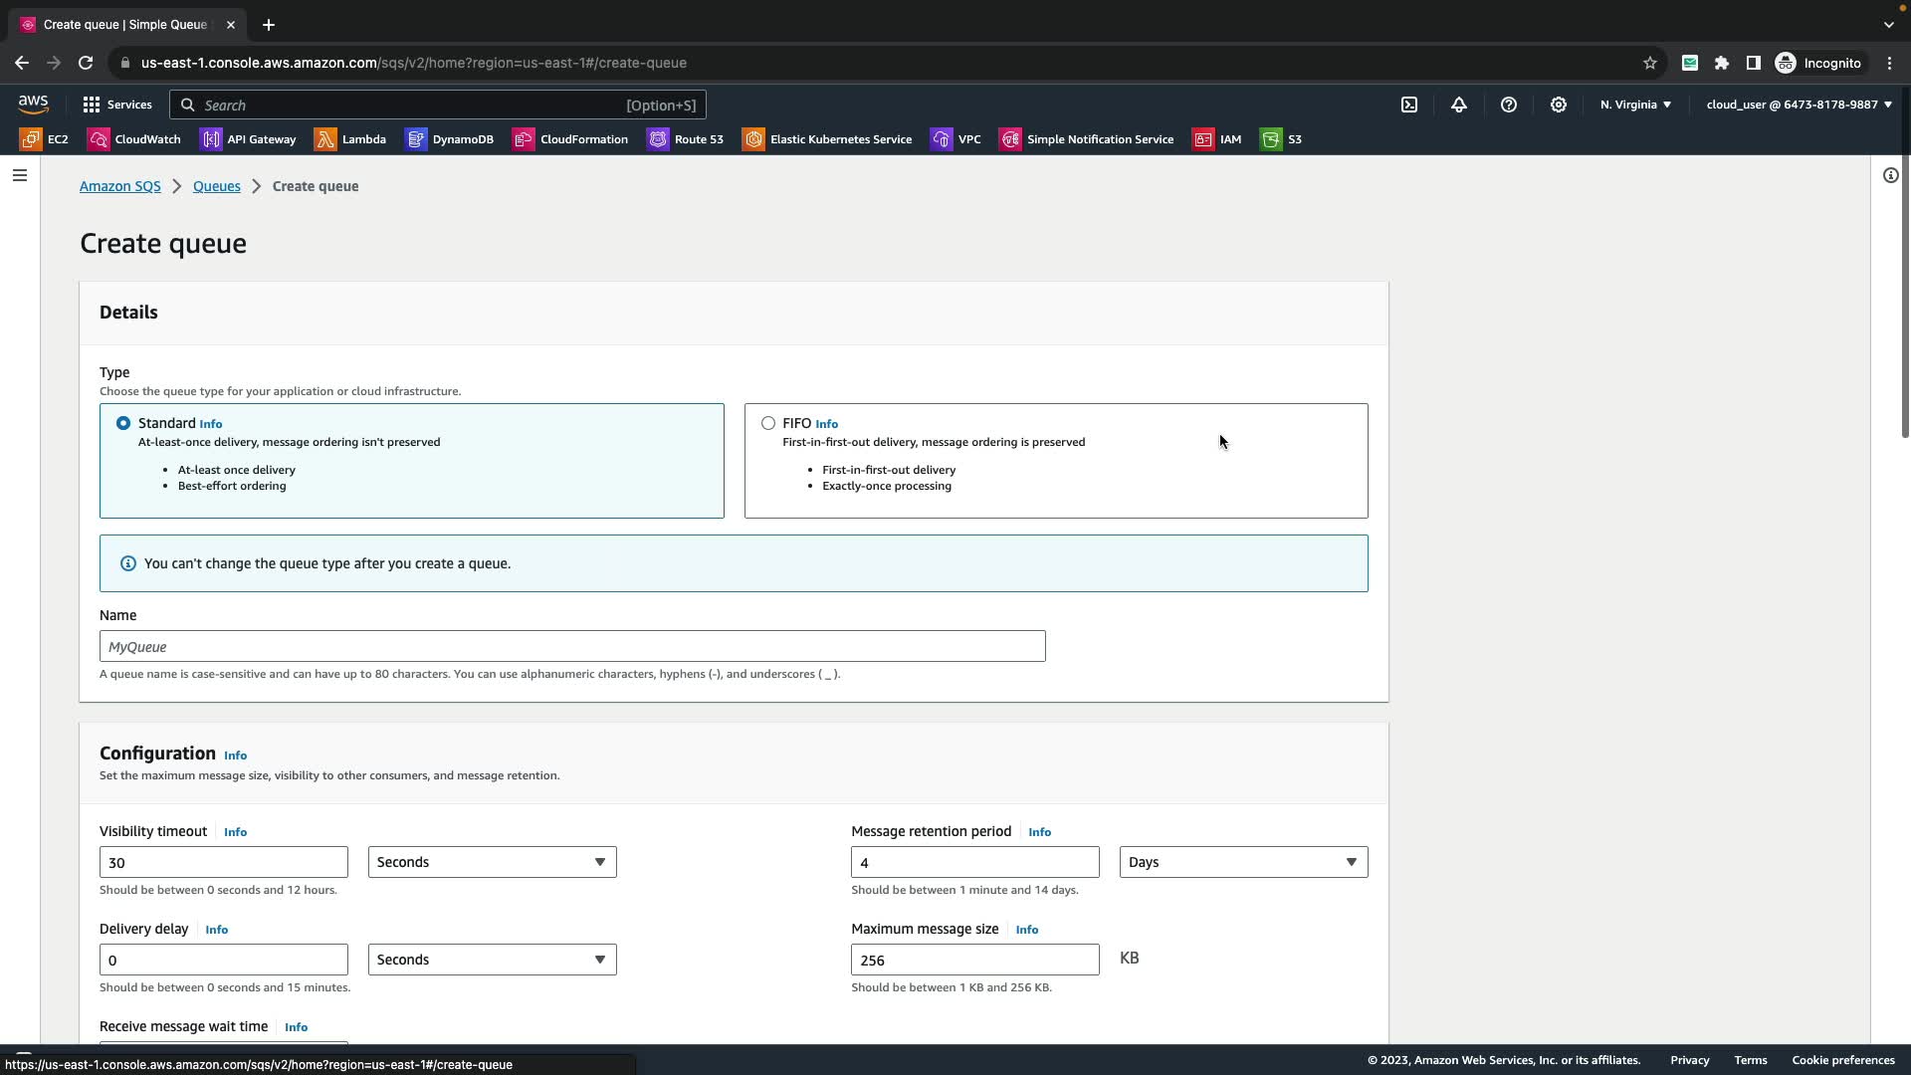
Task: Open Visibility timeout units dropdown
Action: click(x=492, y=862)
